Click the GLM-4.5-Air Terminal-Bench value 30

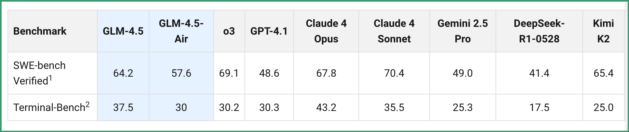tap(181, 107)
